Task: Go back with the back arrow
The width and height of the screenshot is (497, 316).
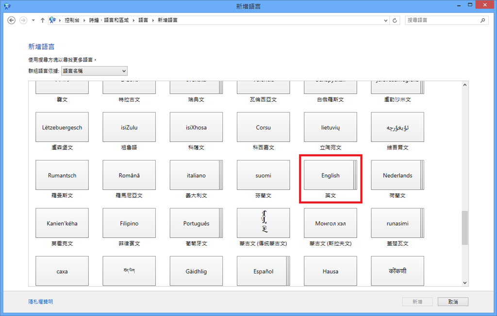Action: point(12,20)
